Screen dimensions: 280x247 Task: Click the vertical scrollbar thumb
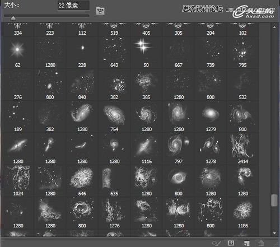tap(274, 201)
